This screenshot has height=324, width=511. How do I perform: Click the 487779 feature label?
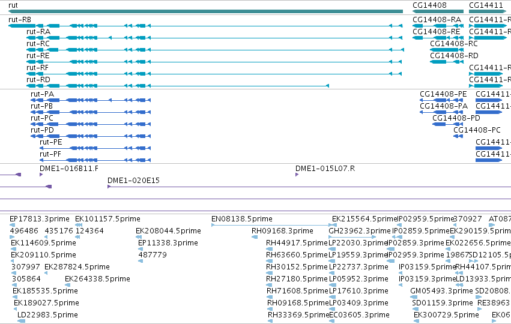pos(153,255)
